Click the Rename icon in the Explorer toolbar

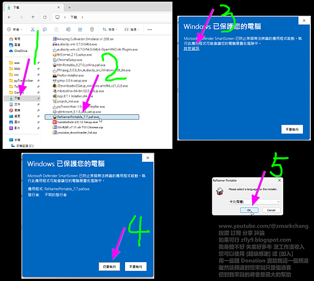pos(68,29)
